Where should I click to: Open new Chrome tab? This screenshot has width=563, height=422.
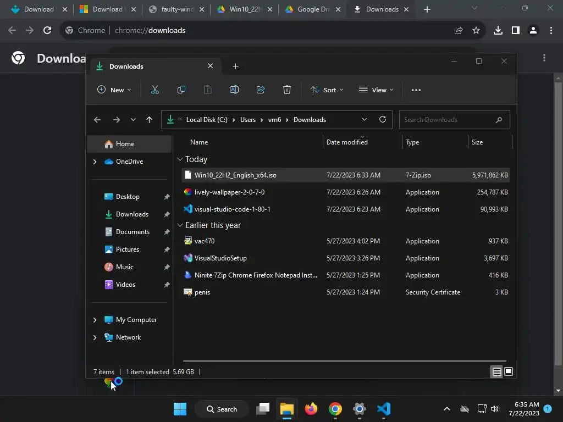427,9
